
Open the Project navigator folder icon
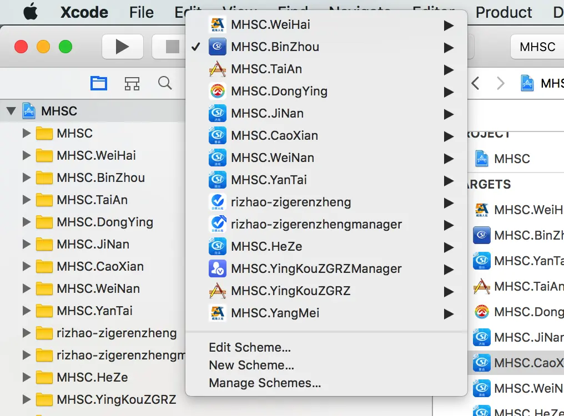click(x=99, y=83)
